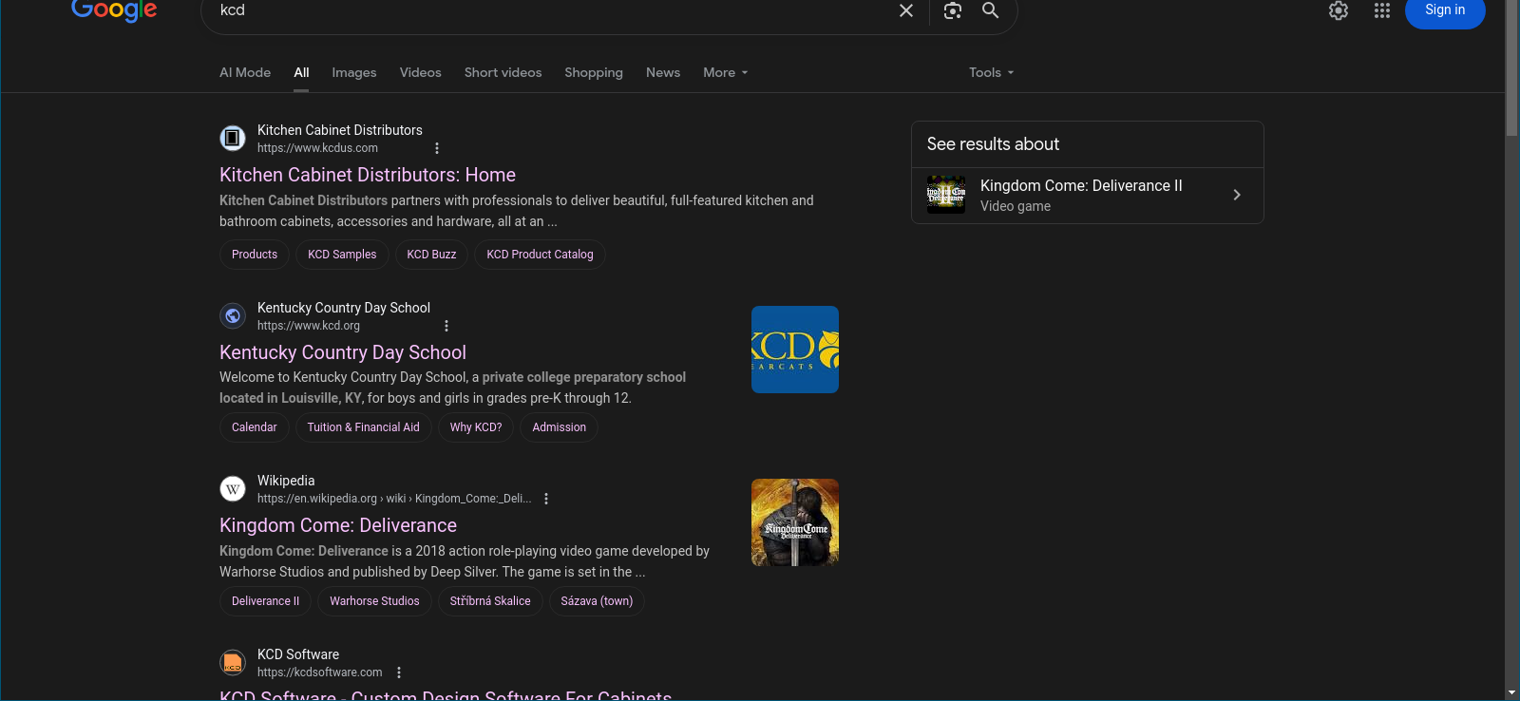The image size is (1520, 701).
Task: Open the Shopping tab
Action: 594,72
